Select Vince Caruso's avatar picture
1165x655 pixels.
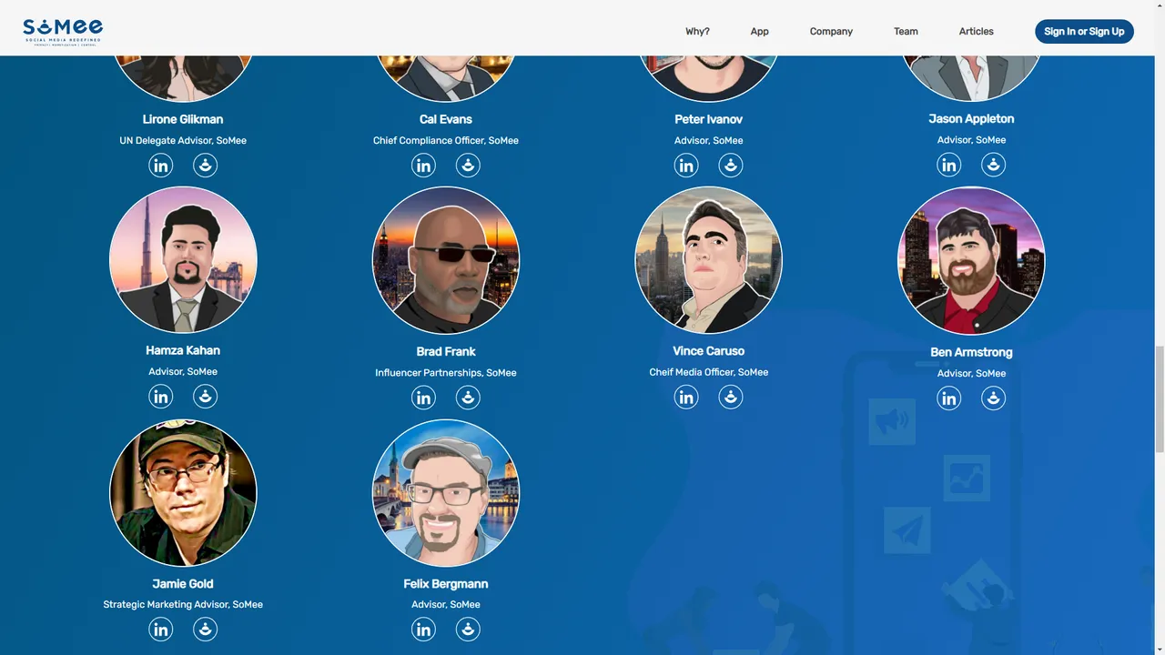(x=708, y=260)
